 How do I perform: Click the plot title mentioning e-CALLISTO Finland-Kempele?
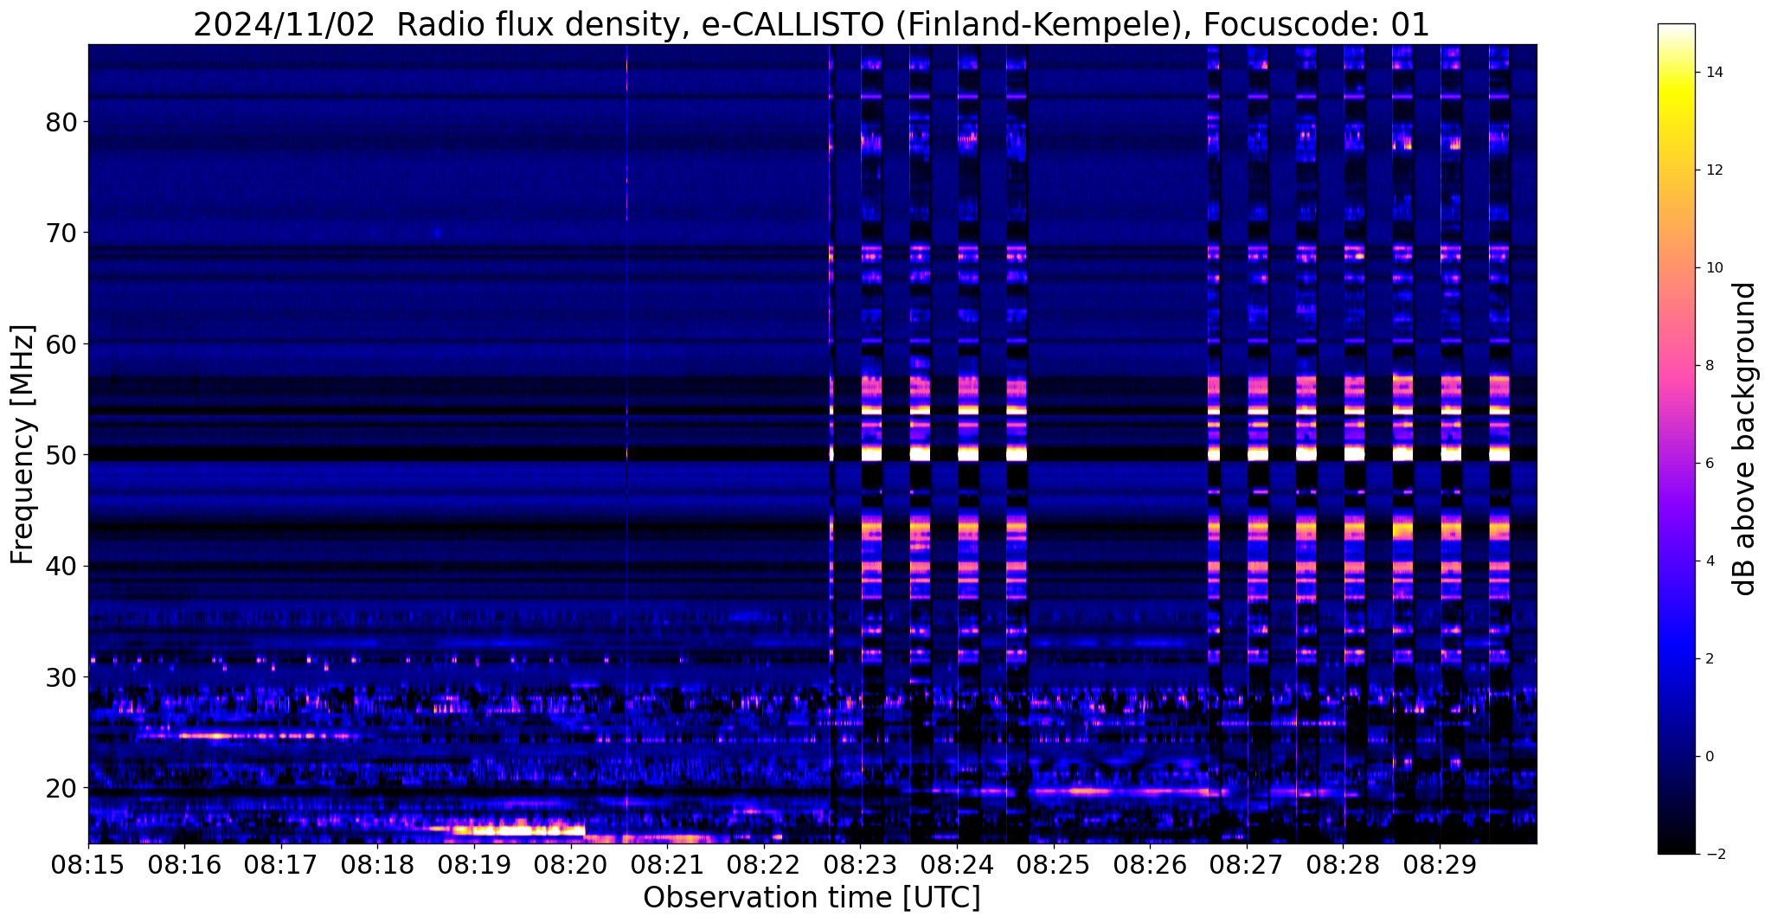811,24
